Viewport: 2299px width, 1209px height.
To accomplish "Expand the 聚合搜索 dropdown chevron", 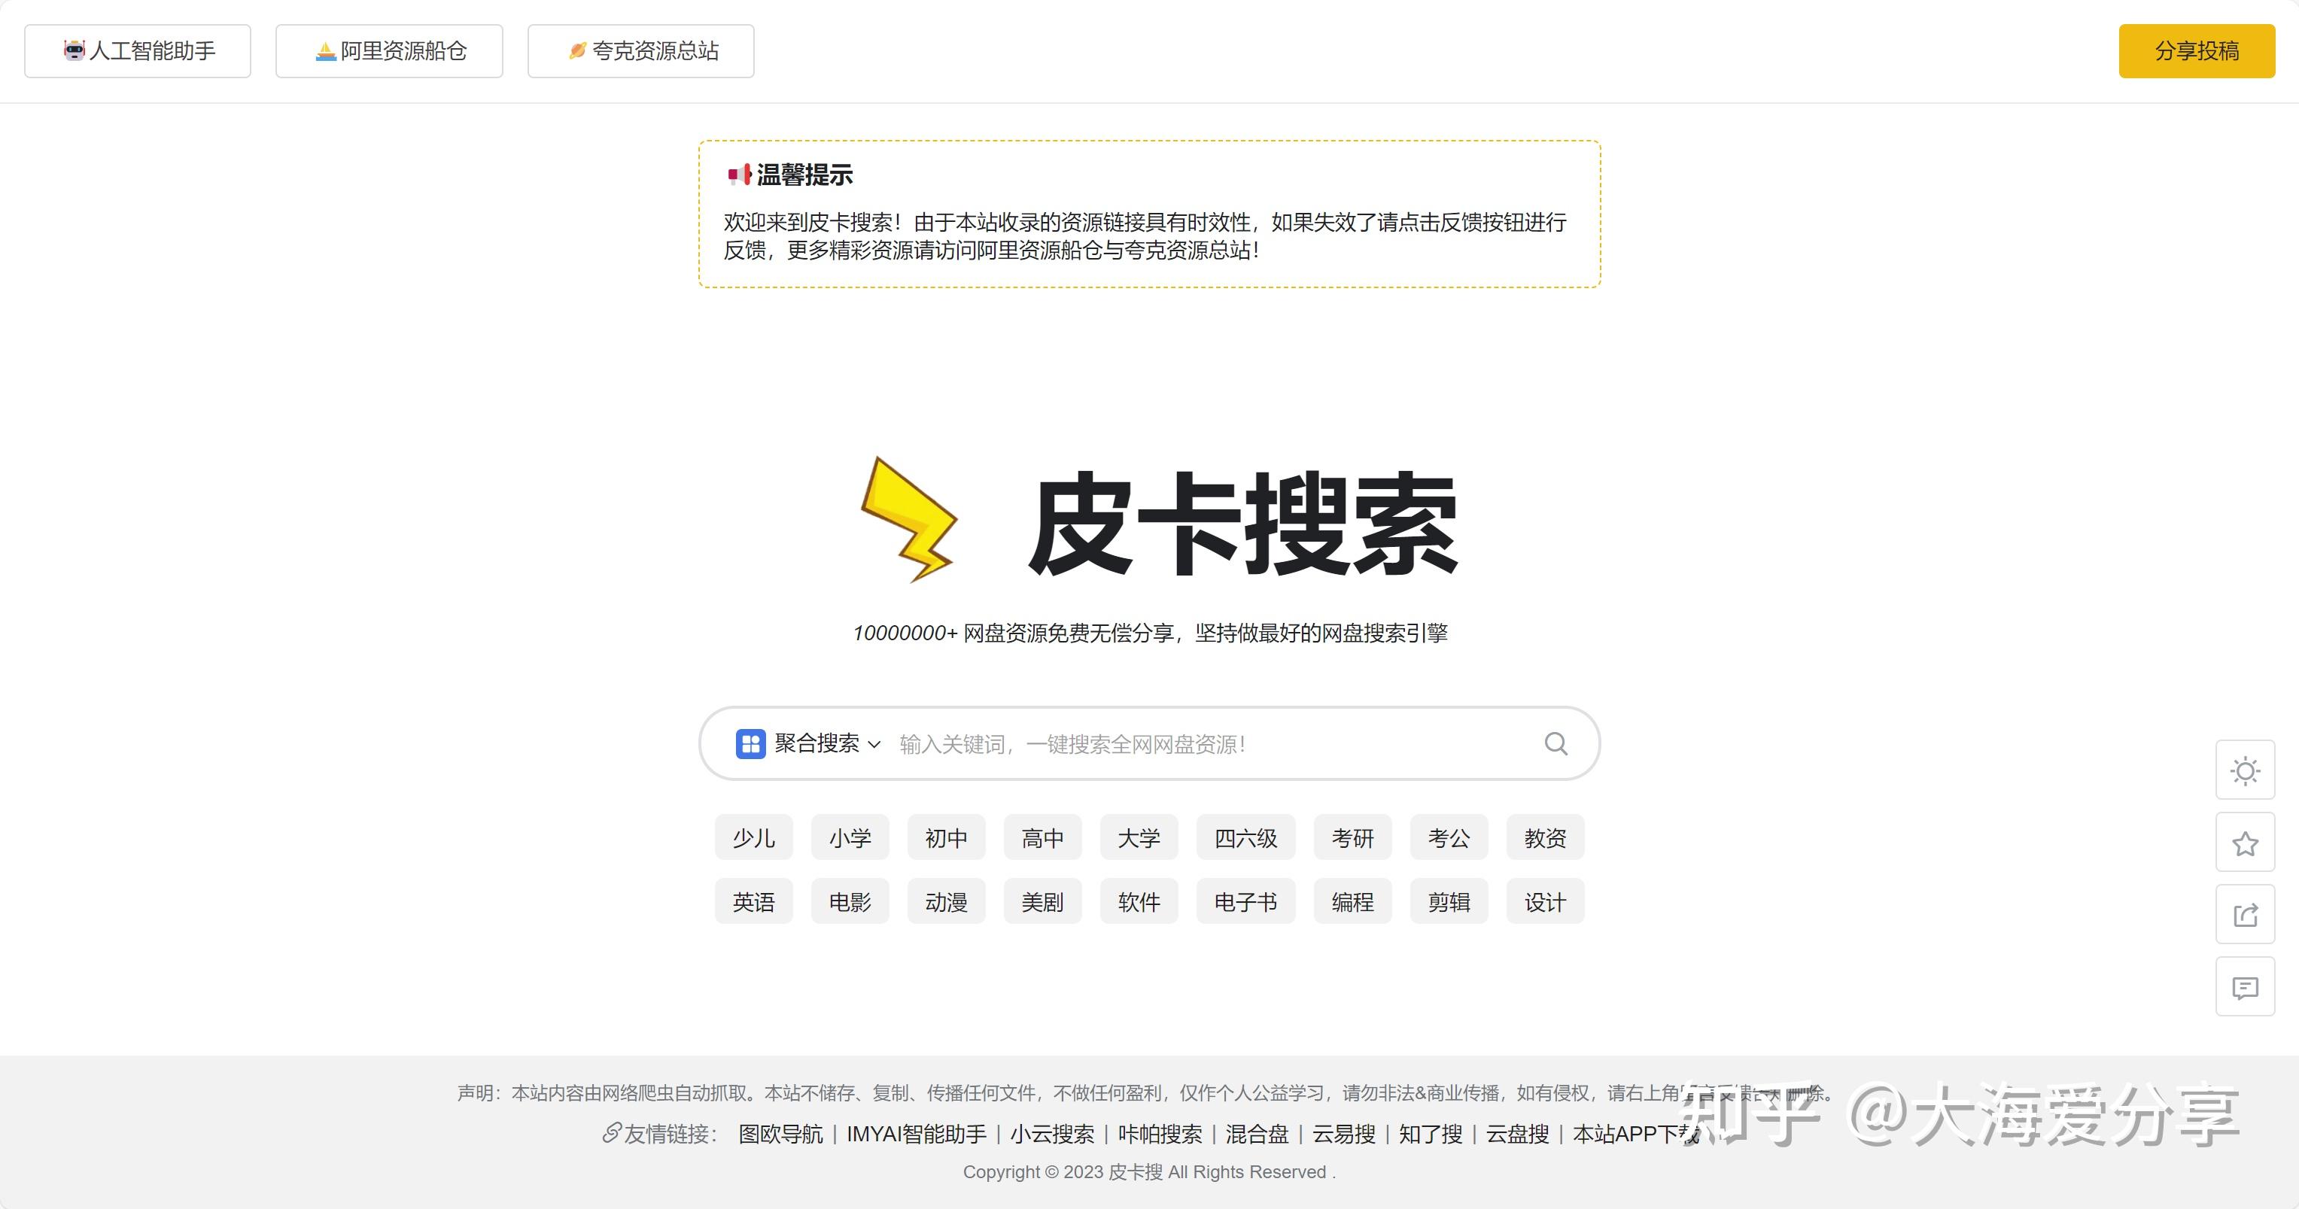I will click(x=874, y=744).
